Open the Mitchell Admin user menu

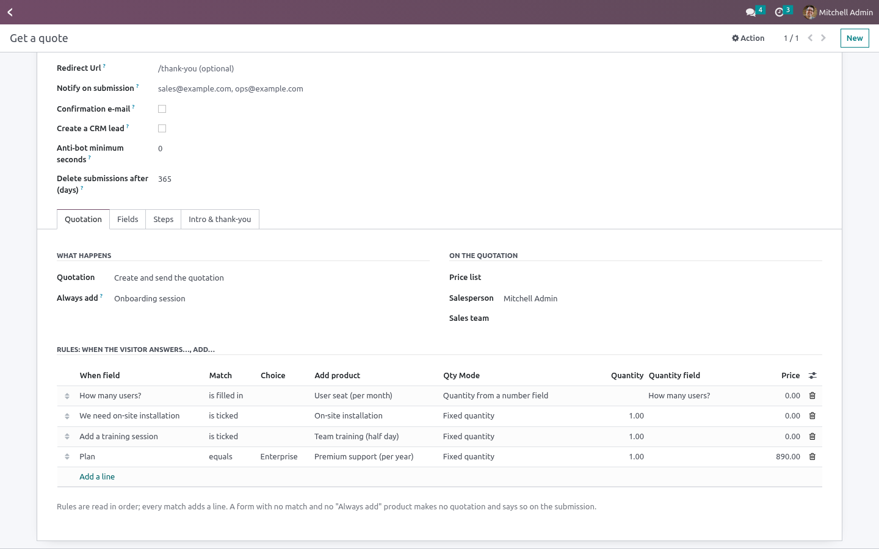(839, 12)
